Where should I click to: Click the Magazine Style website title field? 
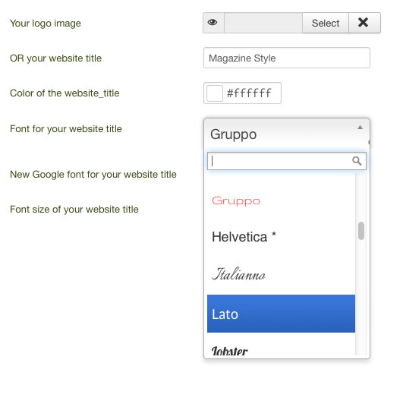287,58
